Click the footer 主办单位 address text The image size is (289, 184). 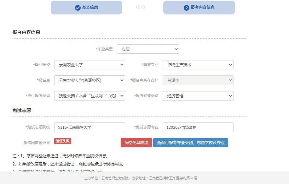point(141,178)
